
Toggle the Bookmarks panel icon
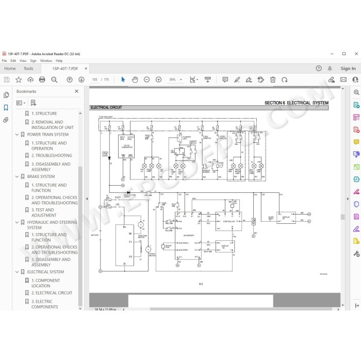tap(6, 107)
